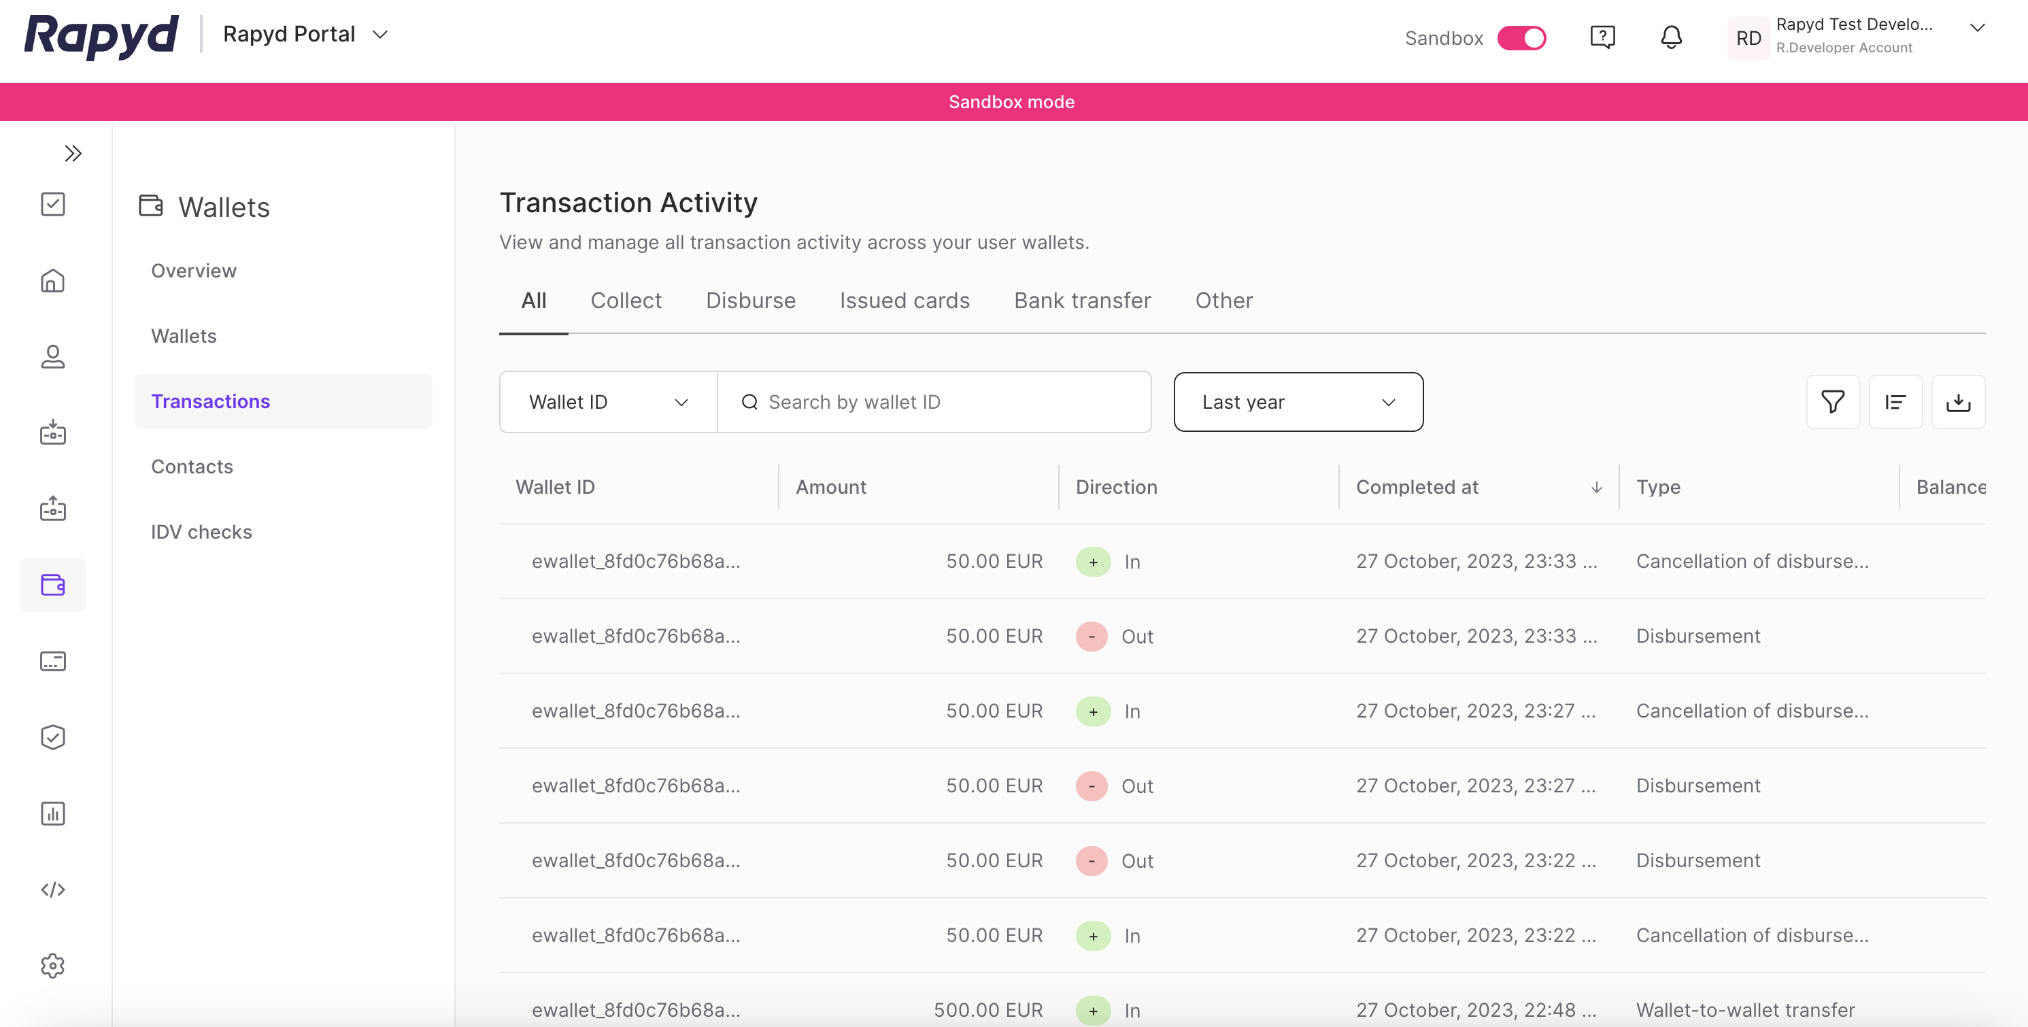Click the Search by wallet ID field
The image size is (2028, 1027).
tap(934, 402)
